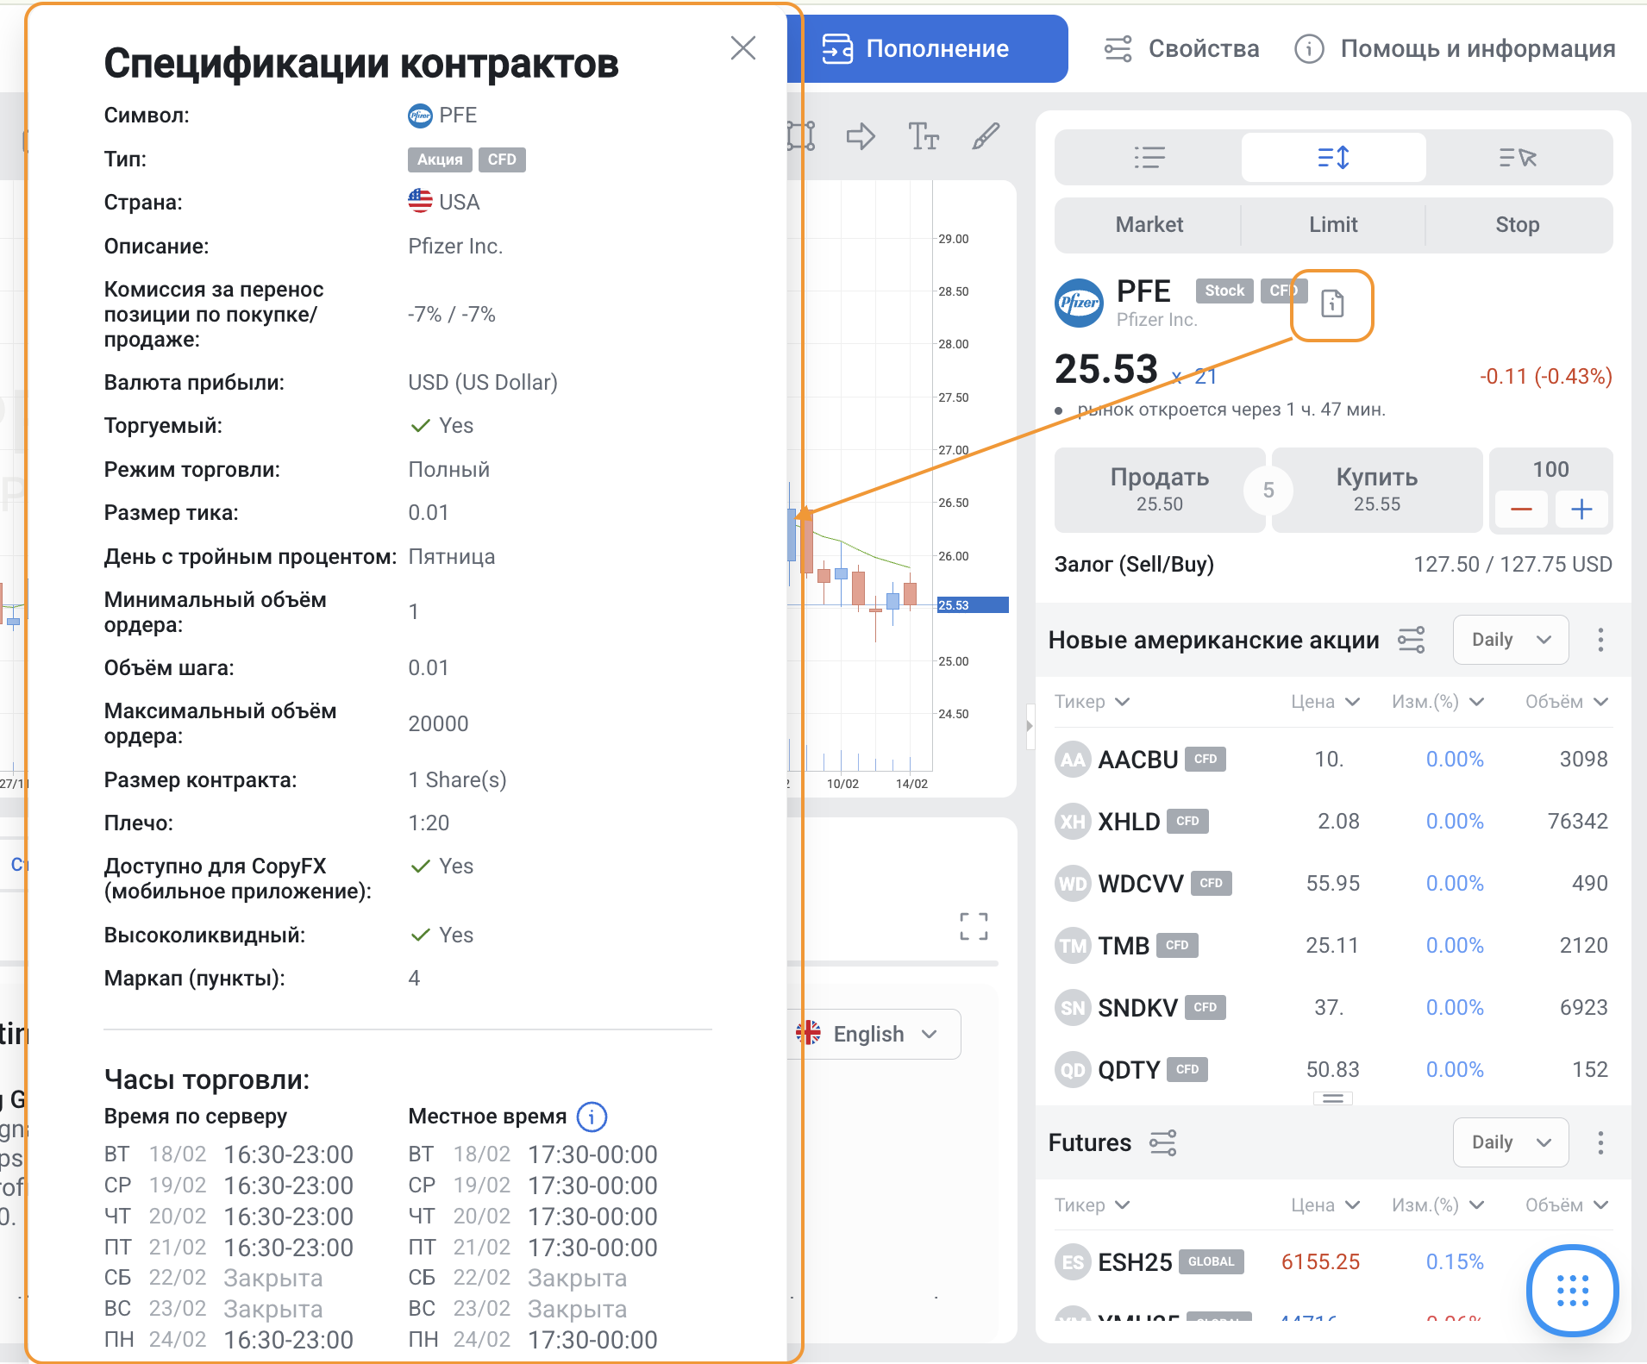This screenshot has height=1364, width=1647.
Task: Open the Пополнение deposit button
Action: coord(927,48)
